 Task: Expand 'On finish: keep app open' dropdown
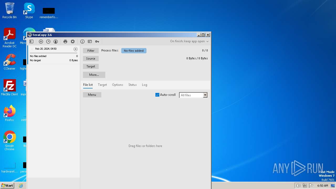click(x=189, y=41)
